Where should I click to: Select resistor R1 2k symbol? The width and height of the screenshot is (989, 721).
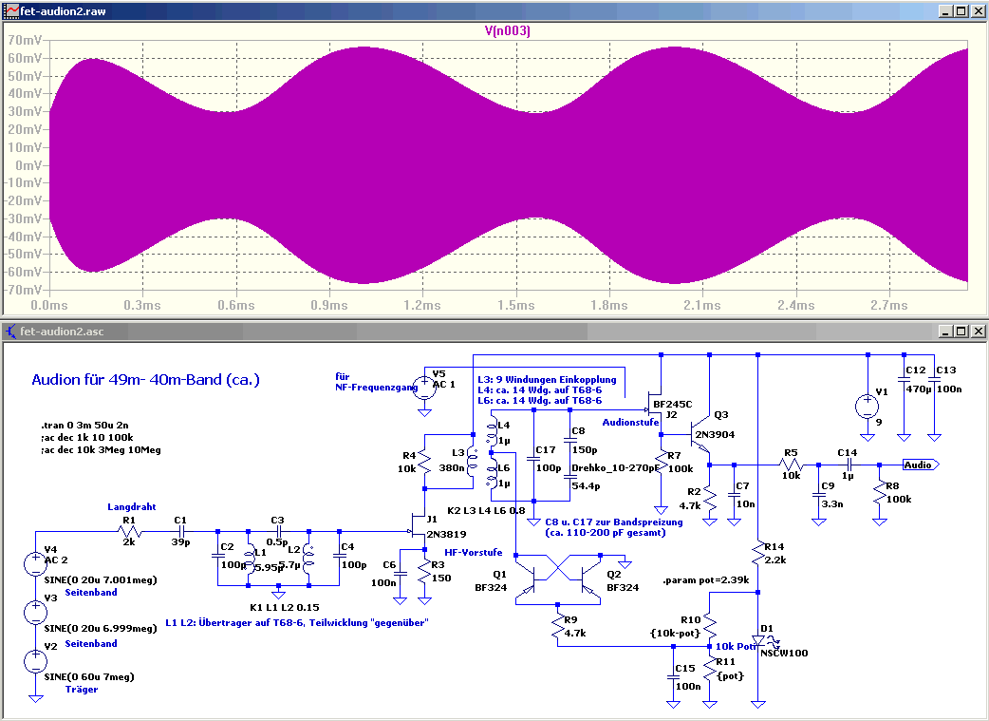click(x=129, y=532)
